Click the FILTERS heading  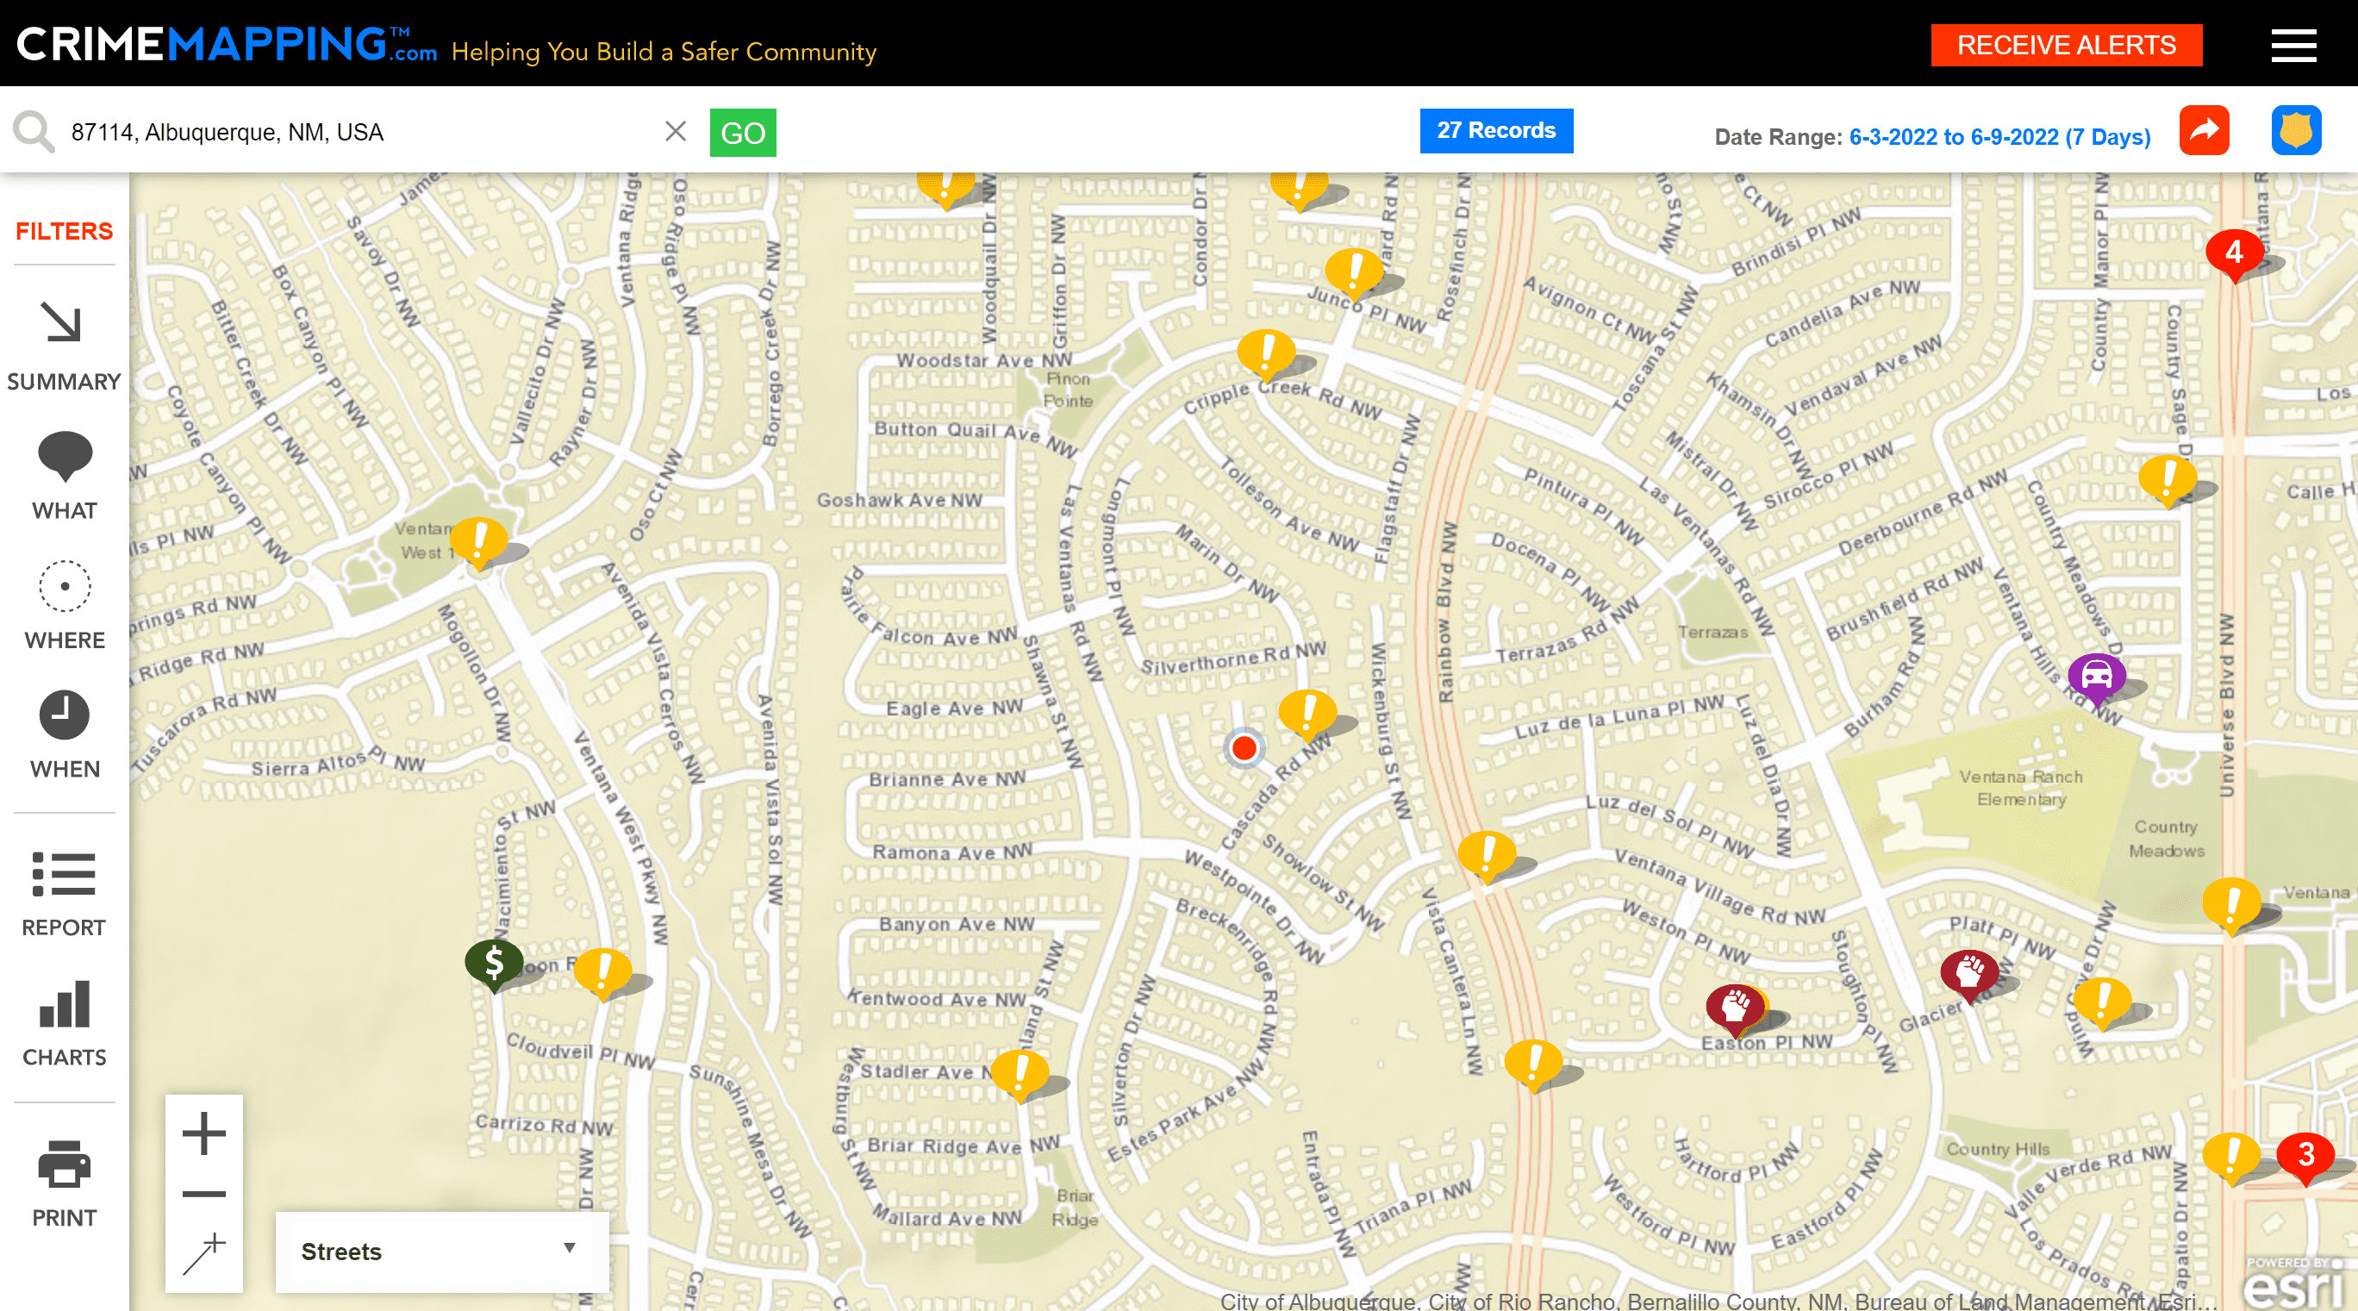tap(64, 231)
